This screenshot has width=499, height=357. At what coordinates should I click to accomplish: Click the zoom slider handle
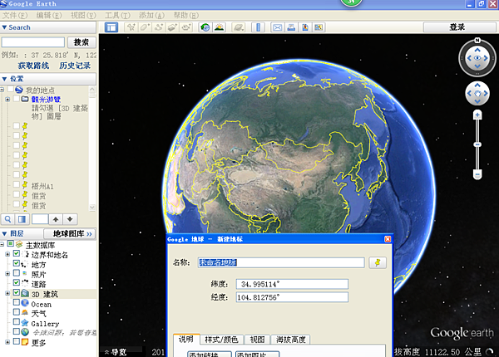(477, 144)
